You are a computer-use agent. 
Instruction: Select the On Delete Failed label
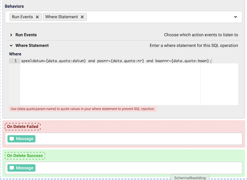point(22,127)
